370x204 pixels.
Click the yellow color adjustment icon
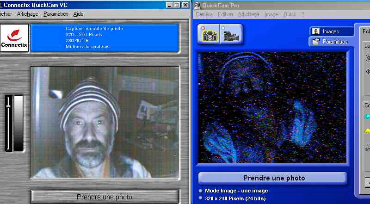pos(367,132)
